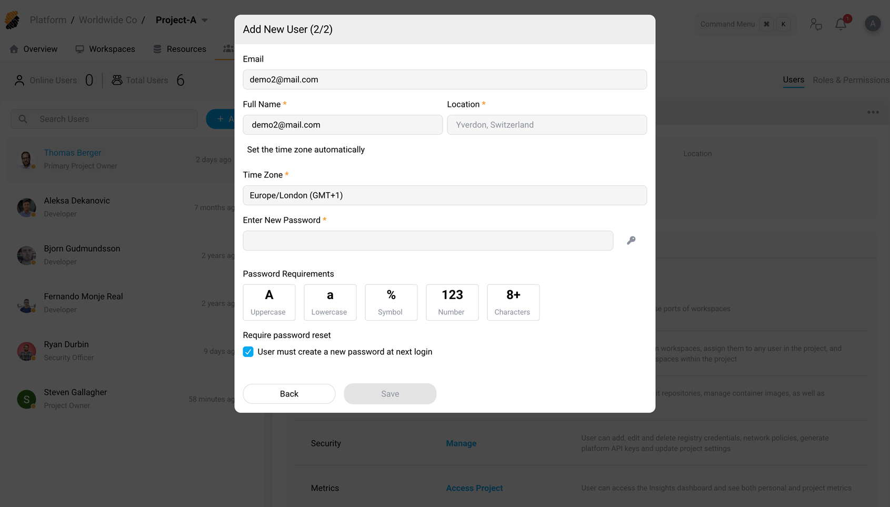890x507 pixels.
Task: Click the users group tab icon
Action: tap(228, 48)
